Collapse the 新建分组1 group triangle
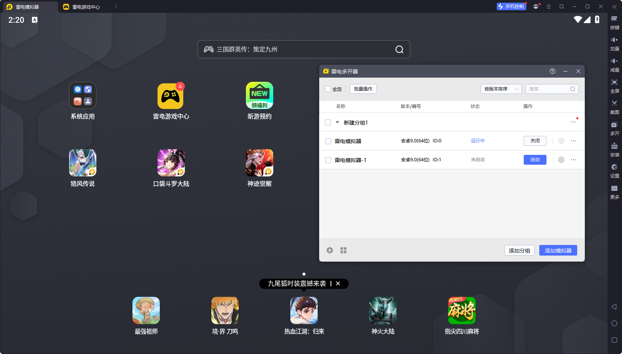622x354 pixels. click(x=337, y=122)
